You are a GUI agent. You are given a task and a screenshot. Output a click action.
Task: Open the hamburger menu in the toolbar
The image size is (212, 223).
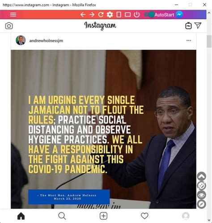(x=13, y=14)
